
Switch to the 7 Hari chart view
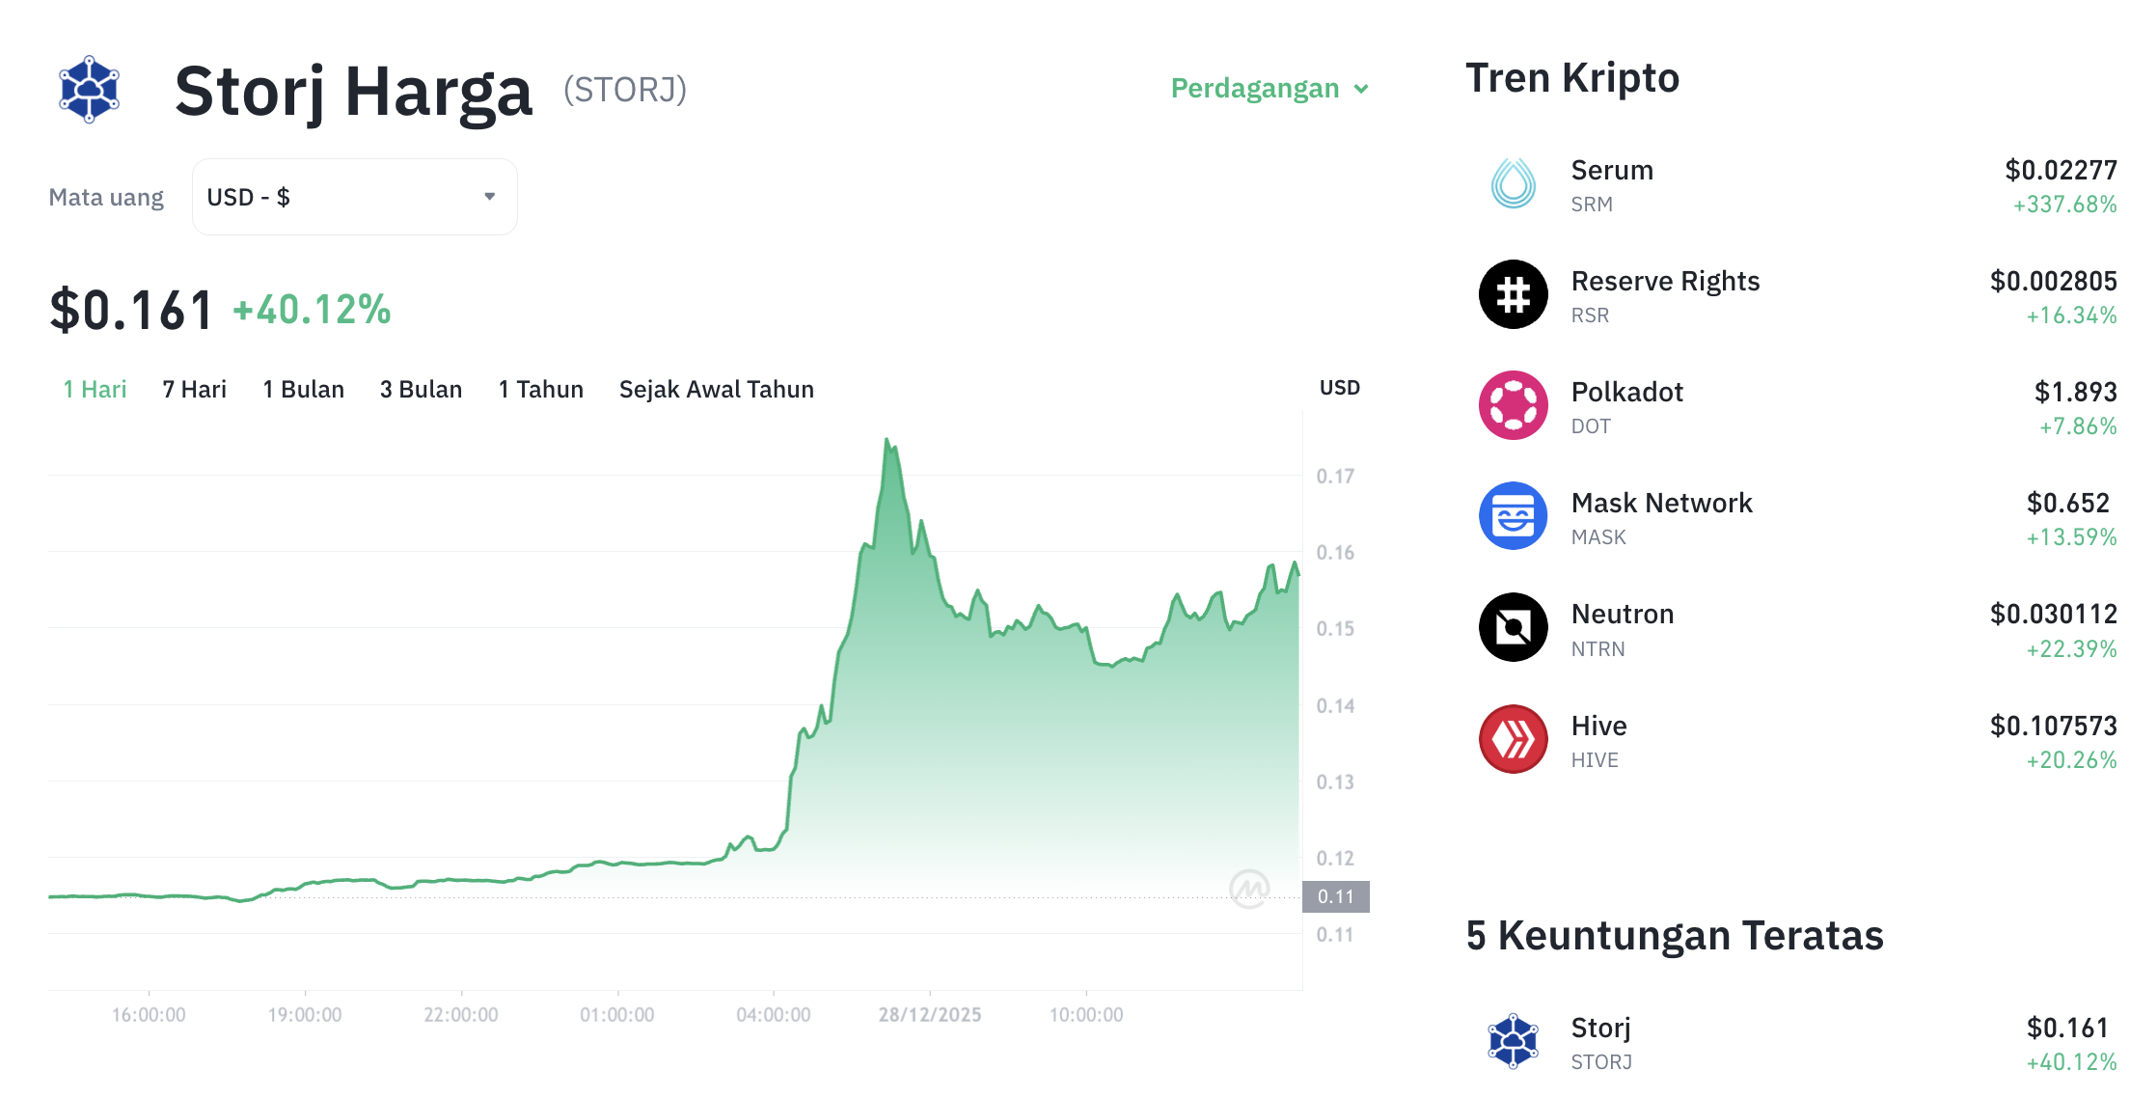(x=193, y=389)
